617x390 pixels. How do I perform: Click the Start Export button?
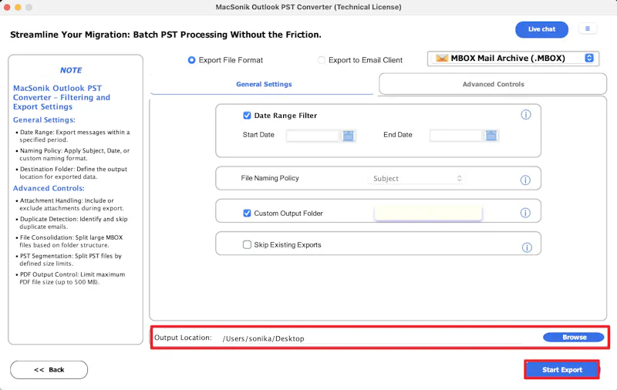(x=562, y=369)
